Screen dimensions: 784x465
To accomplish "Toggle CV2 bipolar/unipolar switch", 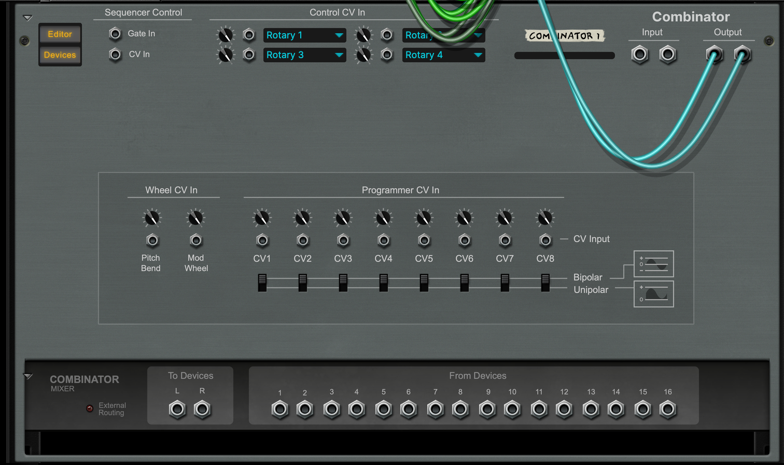I will (x=303, y=283).
